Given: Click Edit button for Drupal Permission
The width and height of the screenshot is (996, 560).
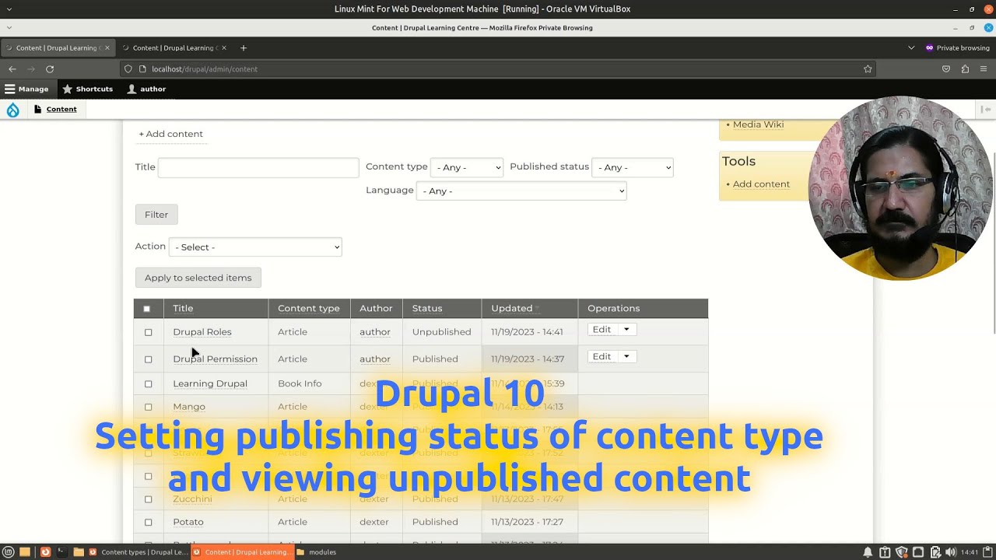Looking at the screenshot, I should pos(601,357).
